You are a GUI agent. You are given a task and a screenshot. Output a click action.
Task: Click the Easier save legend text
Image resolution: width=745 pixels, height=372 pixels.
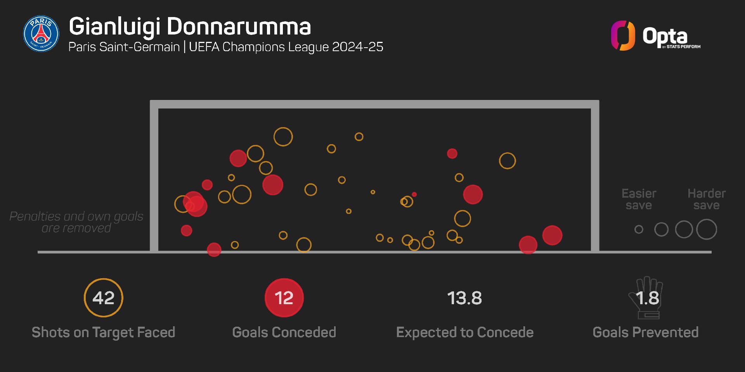point(639,199)
